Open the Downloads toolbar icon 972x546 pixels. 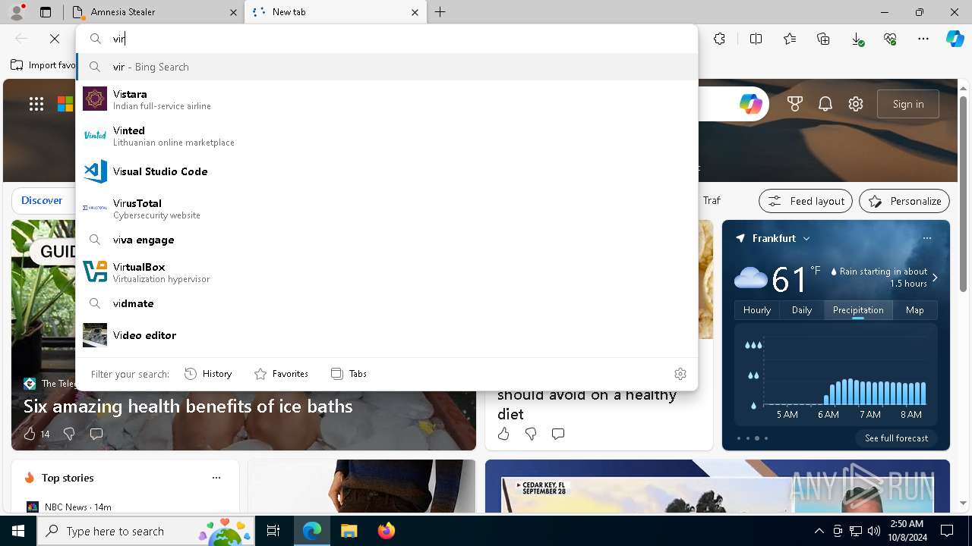[857, 39]
